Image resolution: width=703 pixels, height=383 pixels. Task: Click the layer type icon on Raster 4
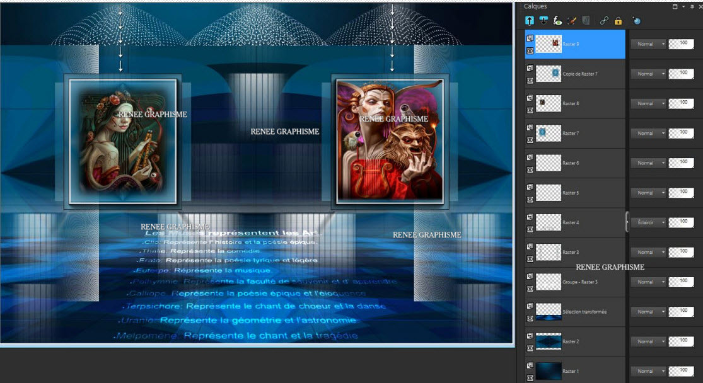(x=530, y=217)
